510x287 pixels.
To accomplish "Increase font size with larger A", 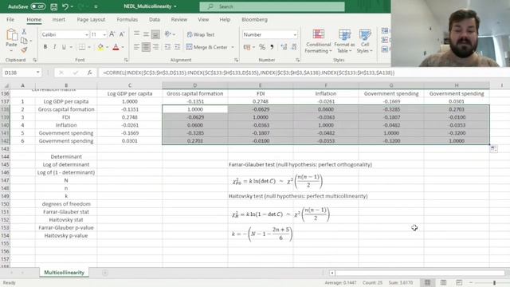I will (x=112, y=34).
